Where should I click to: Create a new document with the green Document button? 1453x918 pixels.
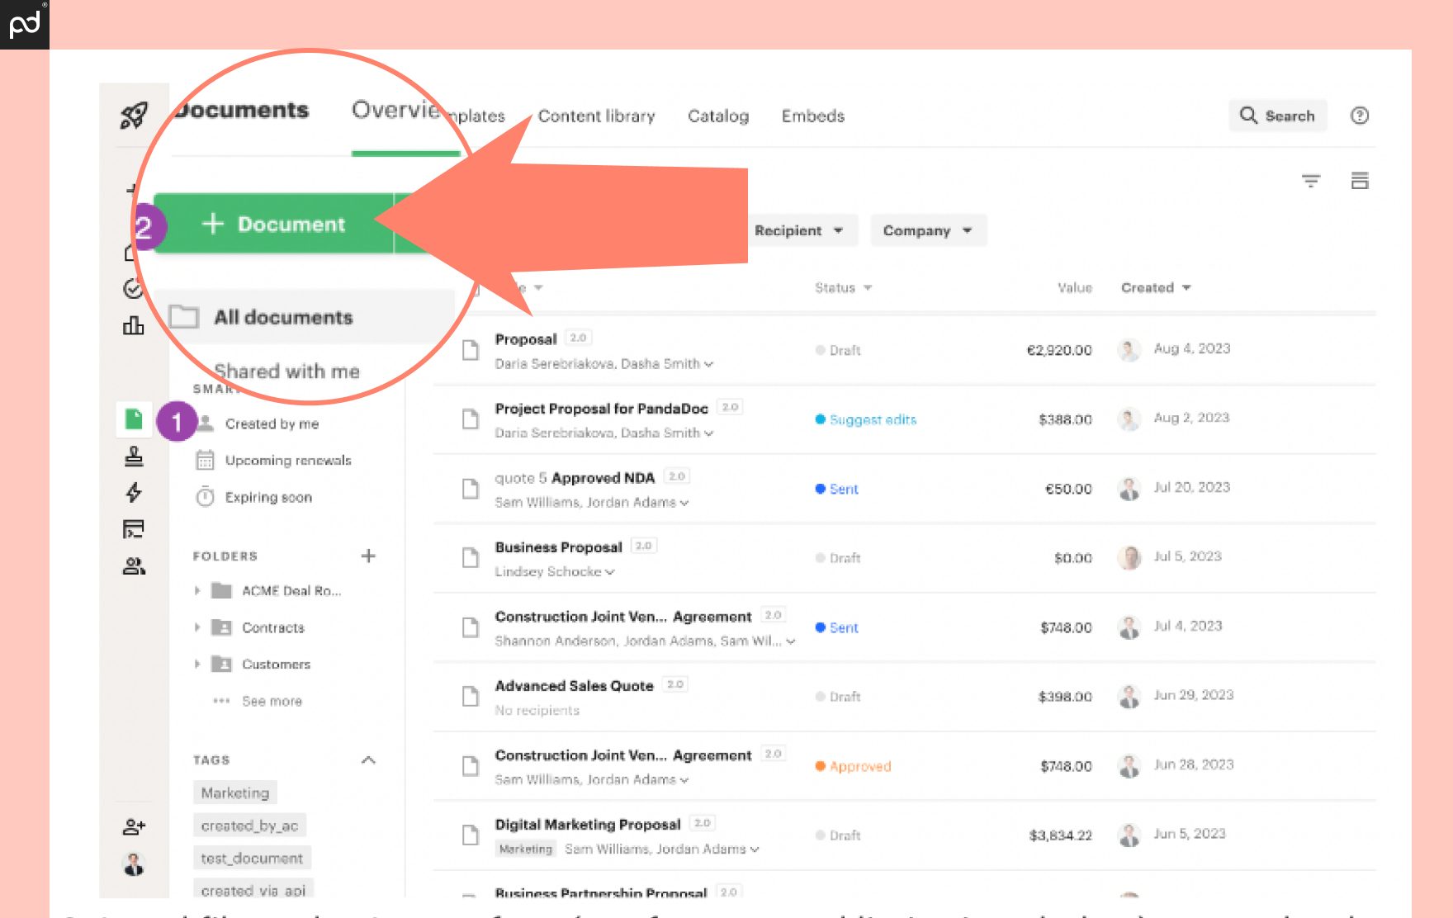tap(278, 224)
